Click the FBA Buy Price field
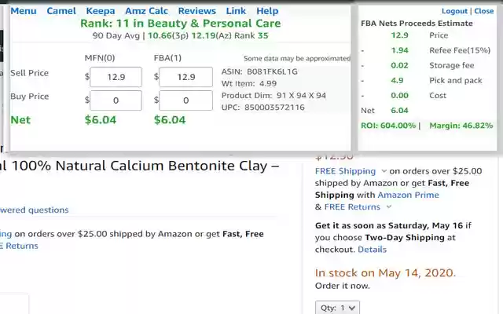The image size is (503, 314). (x=186, y=100)
